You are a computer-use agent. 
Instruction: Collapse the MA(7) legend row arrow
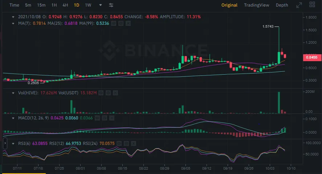point(13,24)
